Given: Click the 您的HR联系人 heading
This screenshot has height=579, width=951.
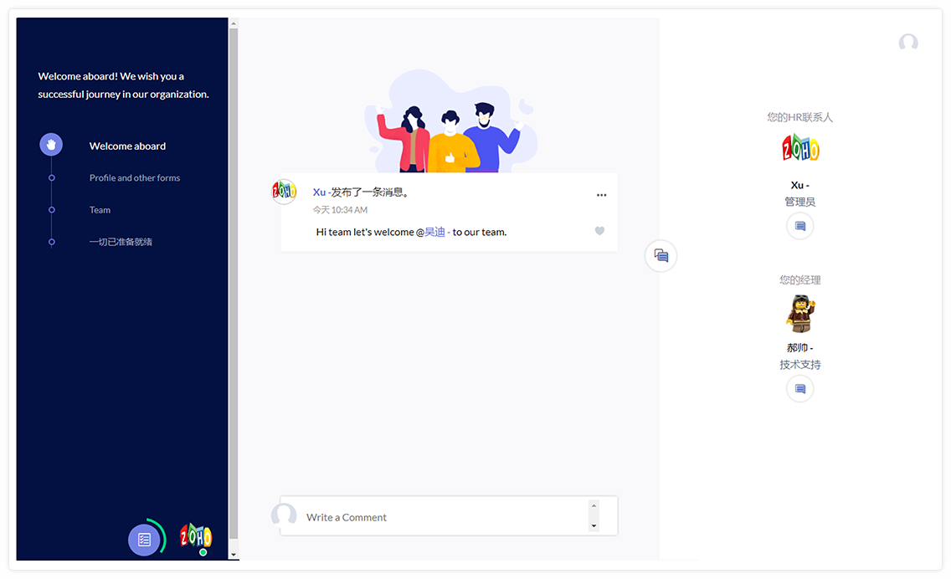Looking at the screenshot, I should tap(800, 117).
